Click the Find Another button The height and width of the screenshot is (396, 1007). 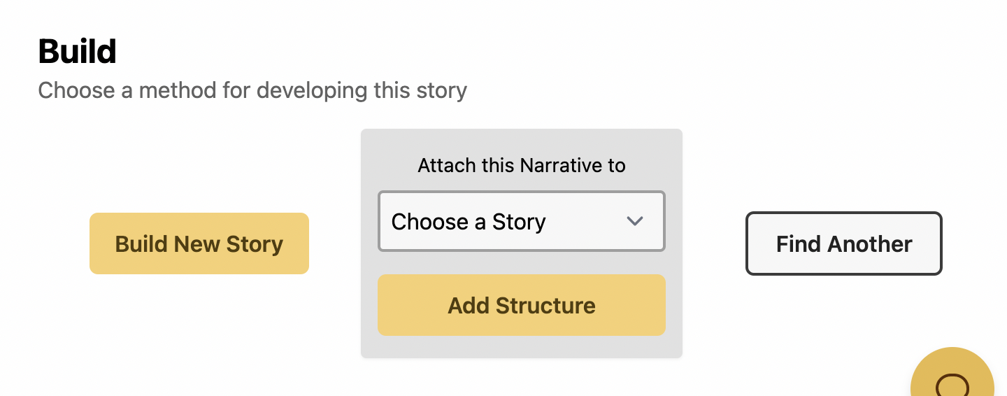tap(844, 243)
